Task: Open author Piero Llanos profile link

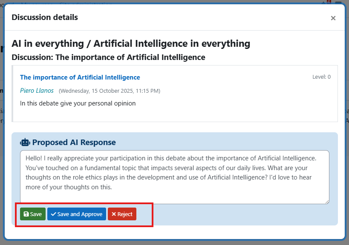Action: pos(37,91)
